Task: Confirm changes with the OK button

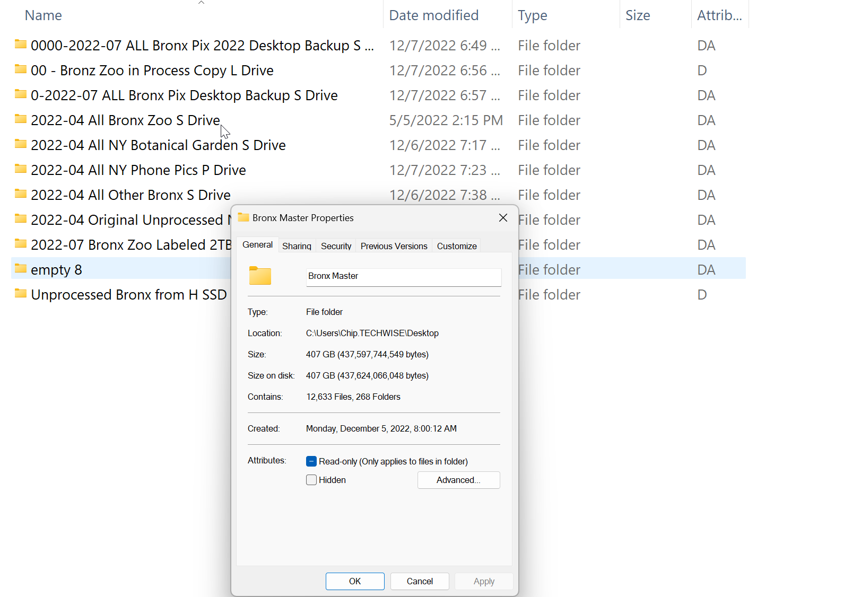Action: (354, 581)
